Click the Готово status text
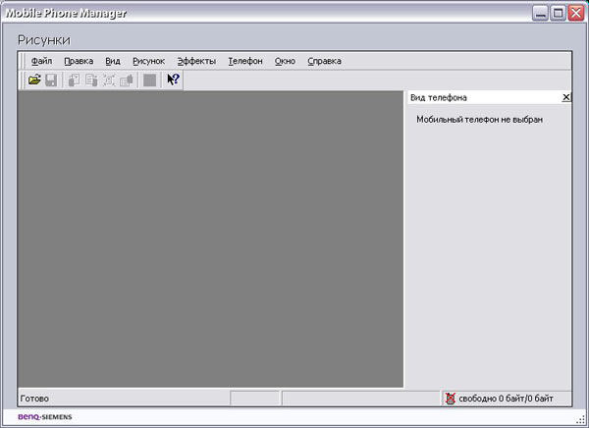Screen dimensions: 589x428 34,399
